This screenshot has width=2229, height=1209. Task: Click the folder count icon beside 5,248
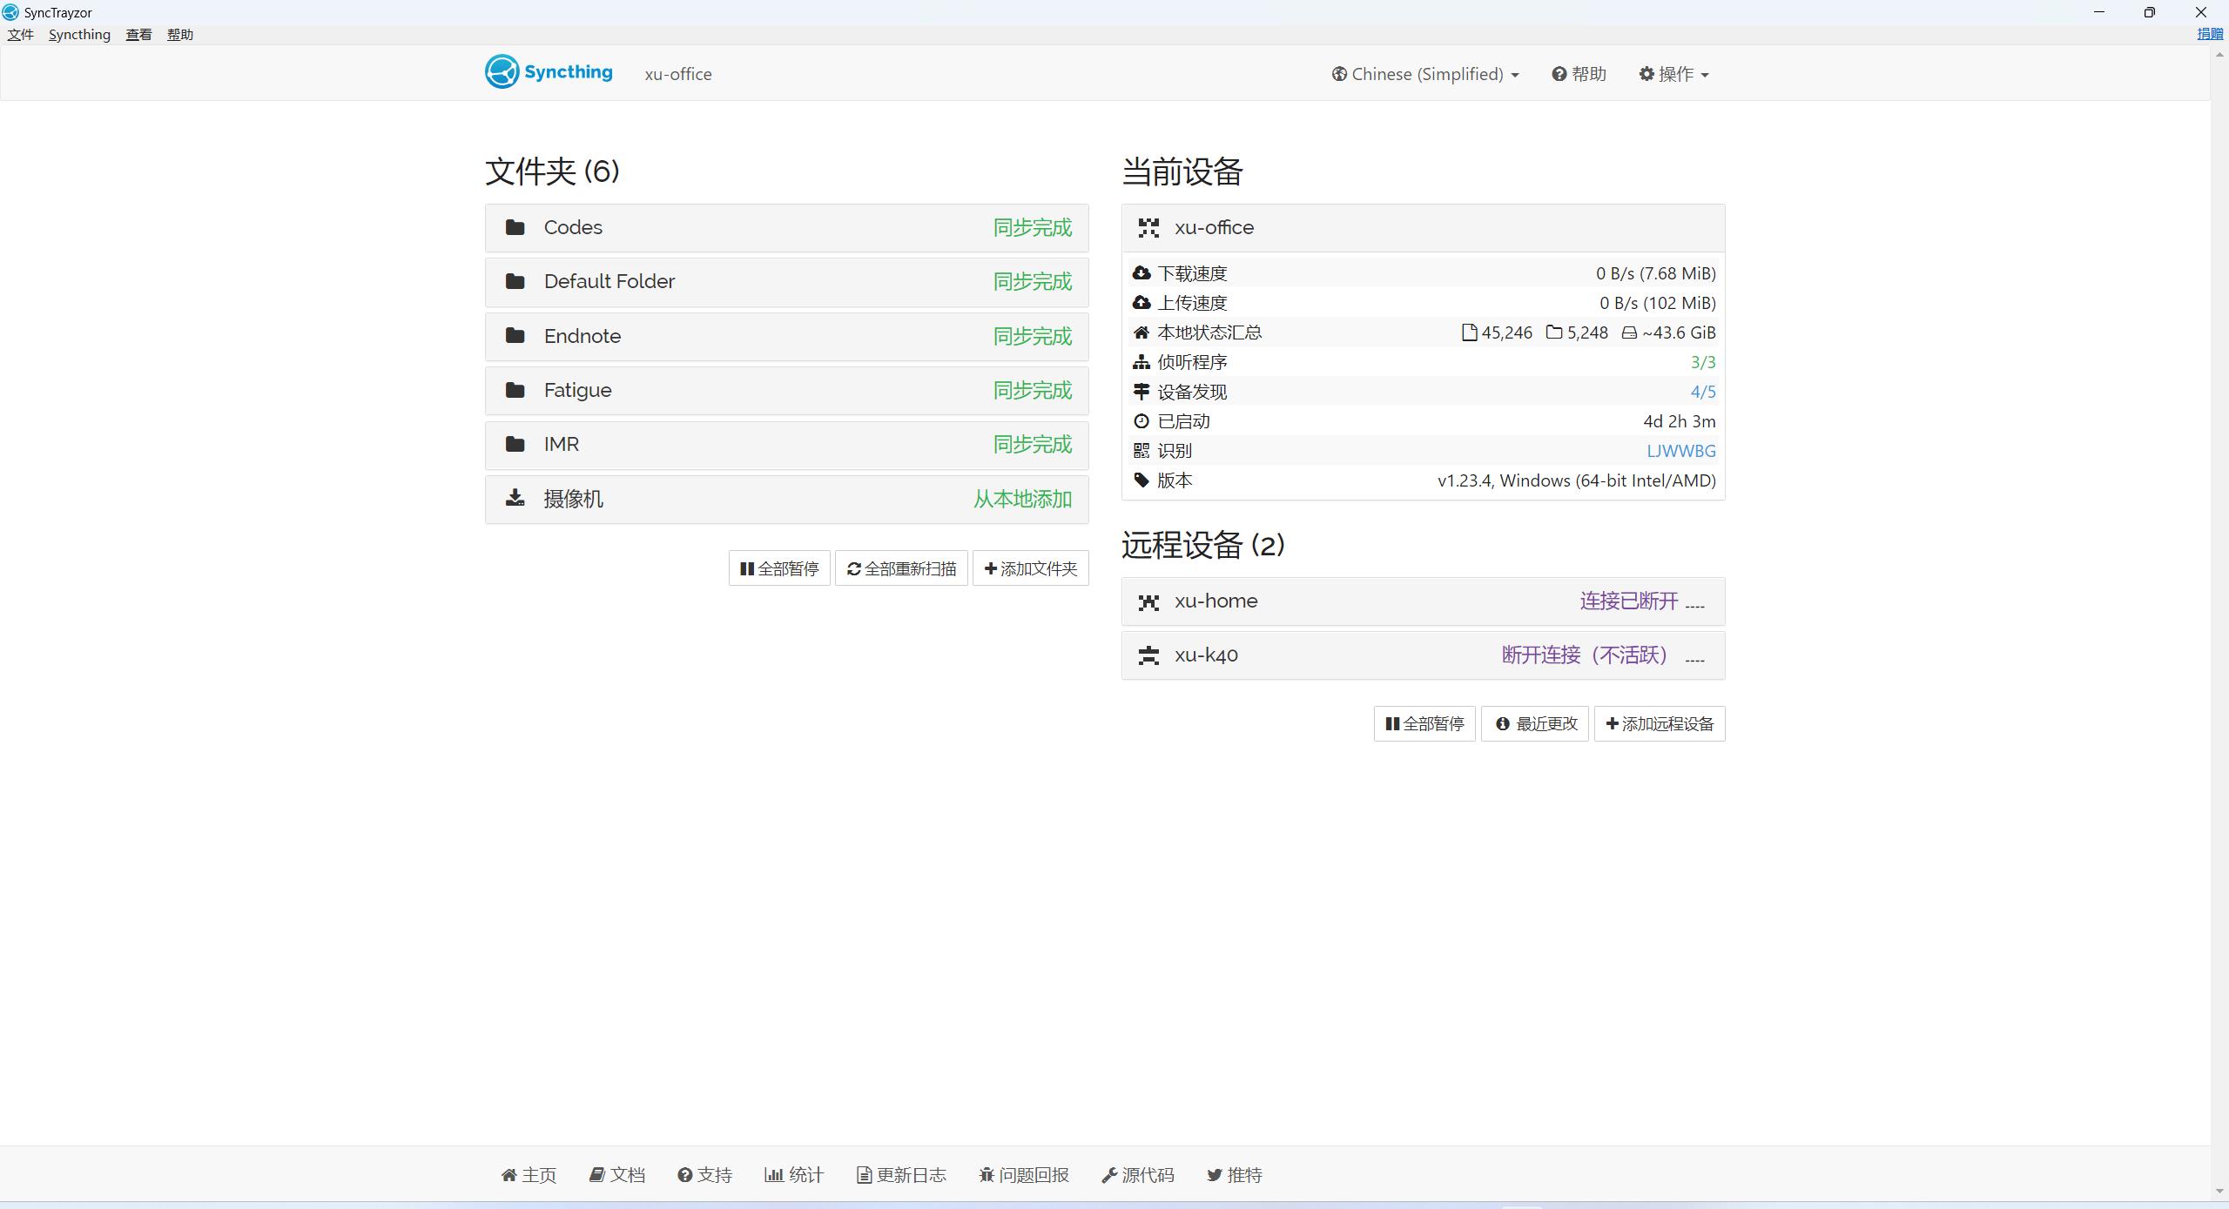tap(1554, 332)
